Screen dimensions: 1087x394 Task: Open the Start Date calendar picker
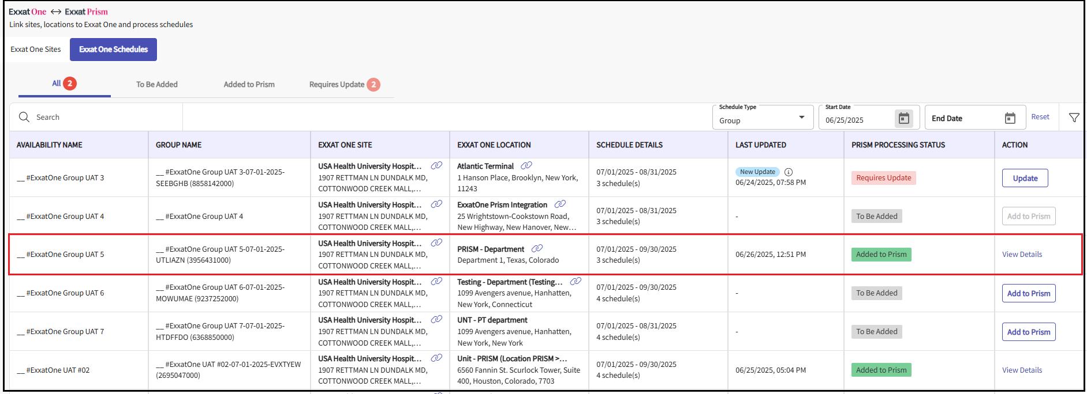click(x=903, y=119)
